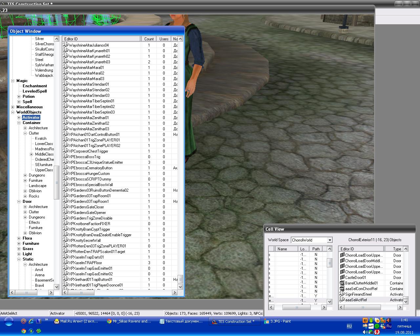Select the Wabbajack tree item
Image resolution: width=420 pixels, height=336 pixels.
[x=44, y=75]
